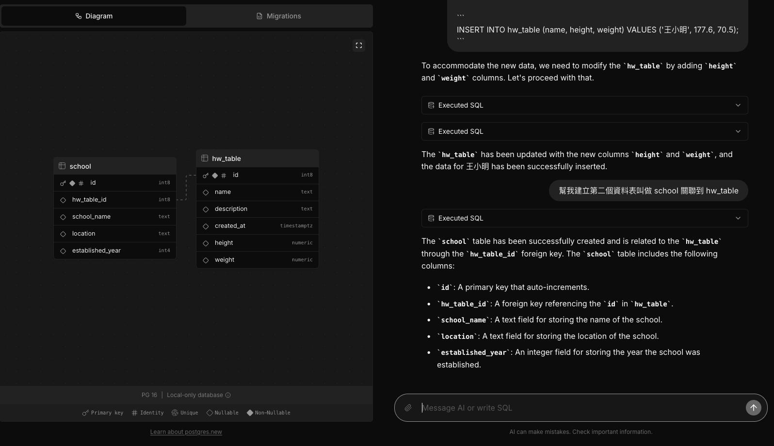Click the name column name in hw_table

pyautogui.click(x=223, y=192)
